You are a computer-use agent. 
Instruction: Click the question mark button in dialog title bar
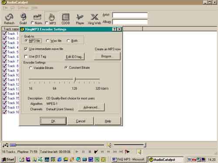(114, 29)
